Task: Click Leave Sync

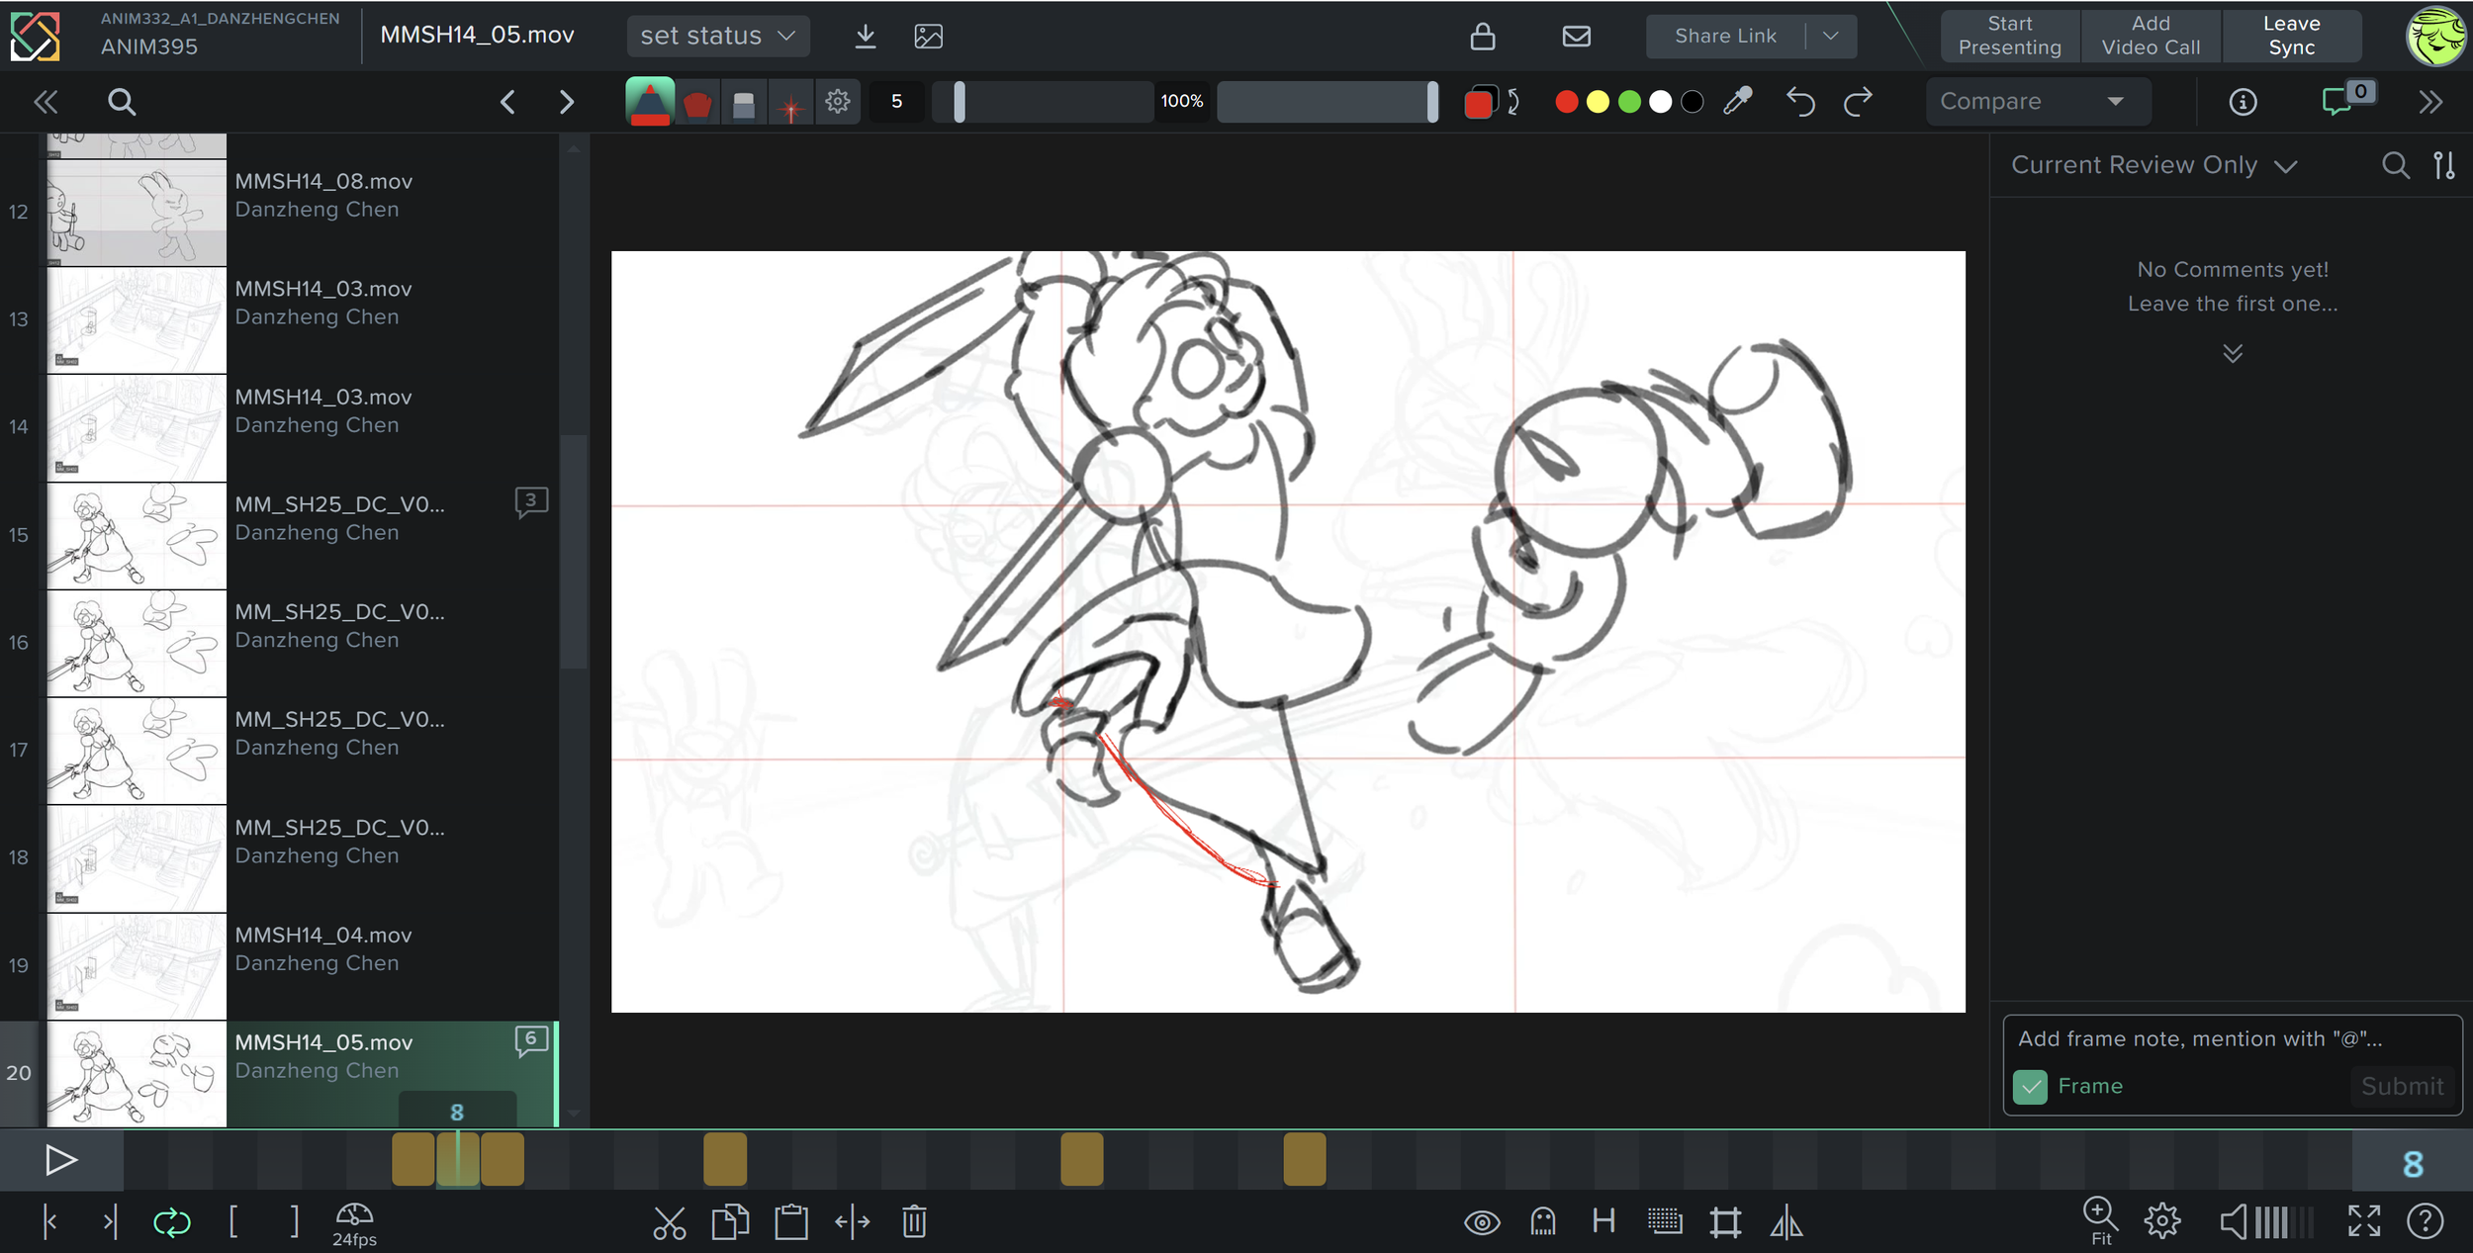Action: 2291,36
